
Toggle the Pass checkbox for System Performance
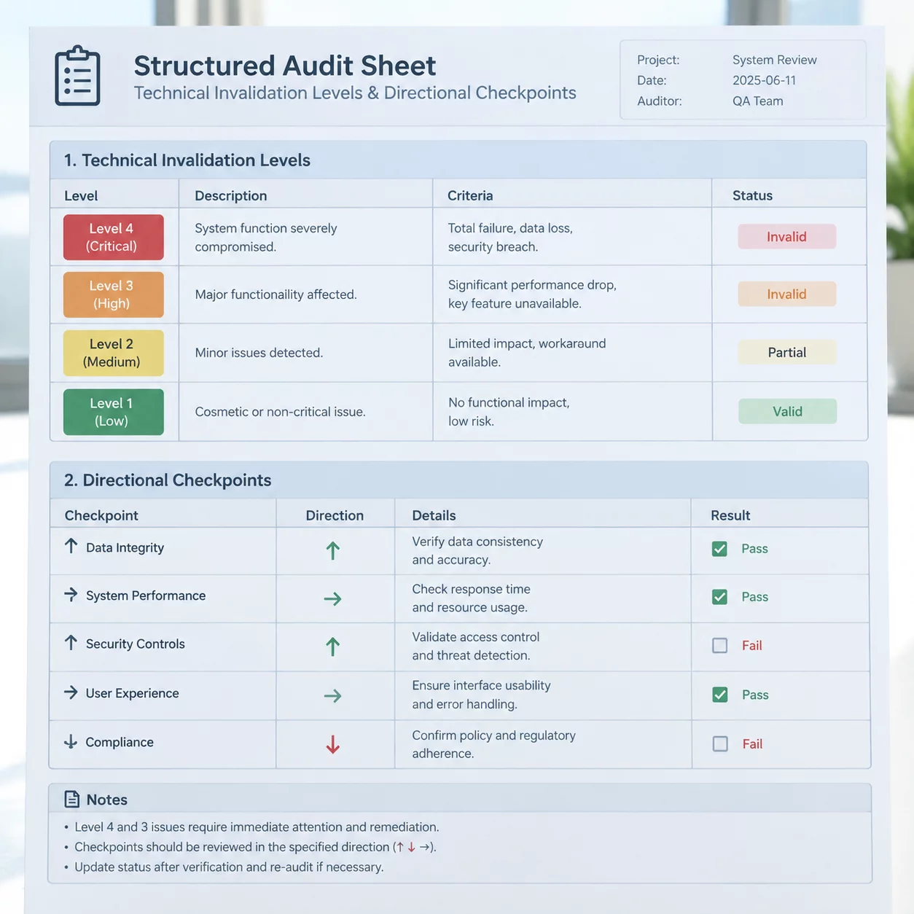(719, 597)
